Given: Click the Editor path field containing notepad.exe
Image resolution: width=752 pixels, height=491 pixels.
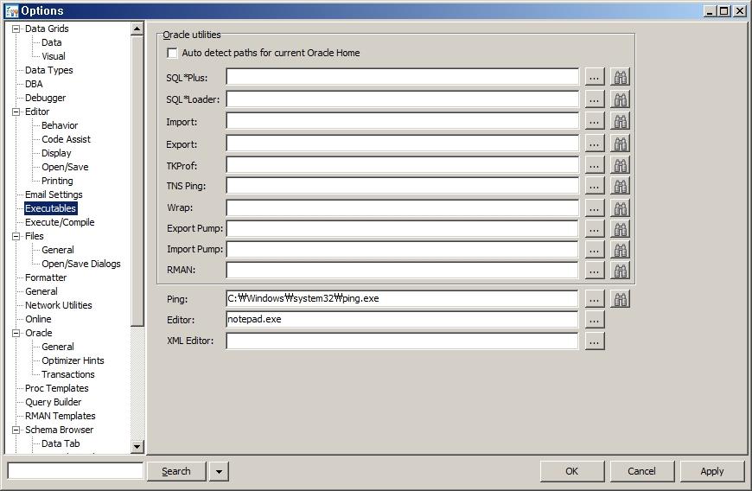Looking at the screenshot, I should (402, 320).
